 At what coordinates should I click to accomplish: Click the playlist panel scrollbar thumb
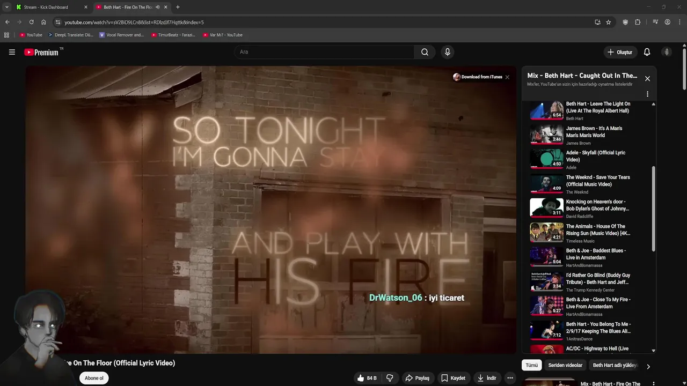pos(653,209)
